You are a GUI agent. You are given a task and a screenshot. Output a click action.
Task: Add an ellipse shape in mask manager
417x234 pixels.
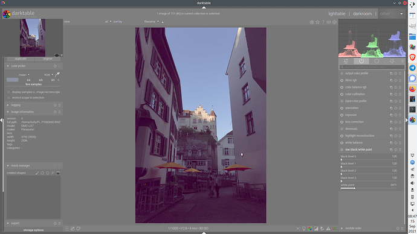pyautogui.click(x=48, y=172)
